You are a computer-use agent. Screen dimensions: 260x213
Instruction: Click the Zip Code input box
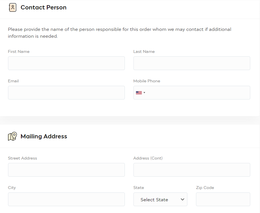coord(223,199)
